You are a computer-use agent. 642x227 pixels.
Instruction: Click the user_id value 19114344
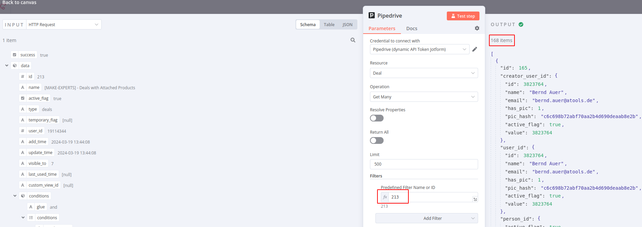click(x=57, y=131)
